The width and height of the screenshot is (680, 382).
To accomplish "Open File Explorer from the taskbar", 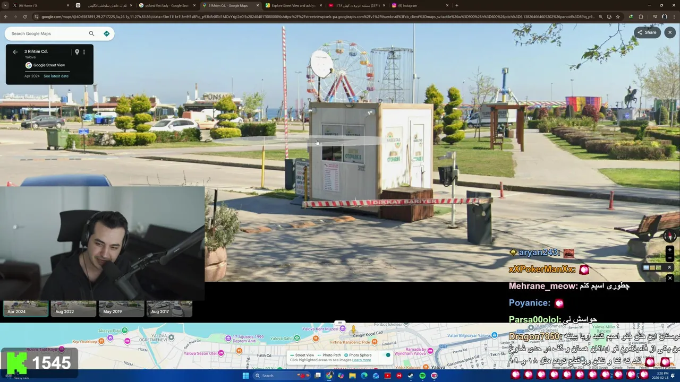I will (352, 376).
